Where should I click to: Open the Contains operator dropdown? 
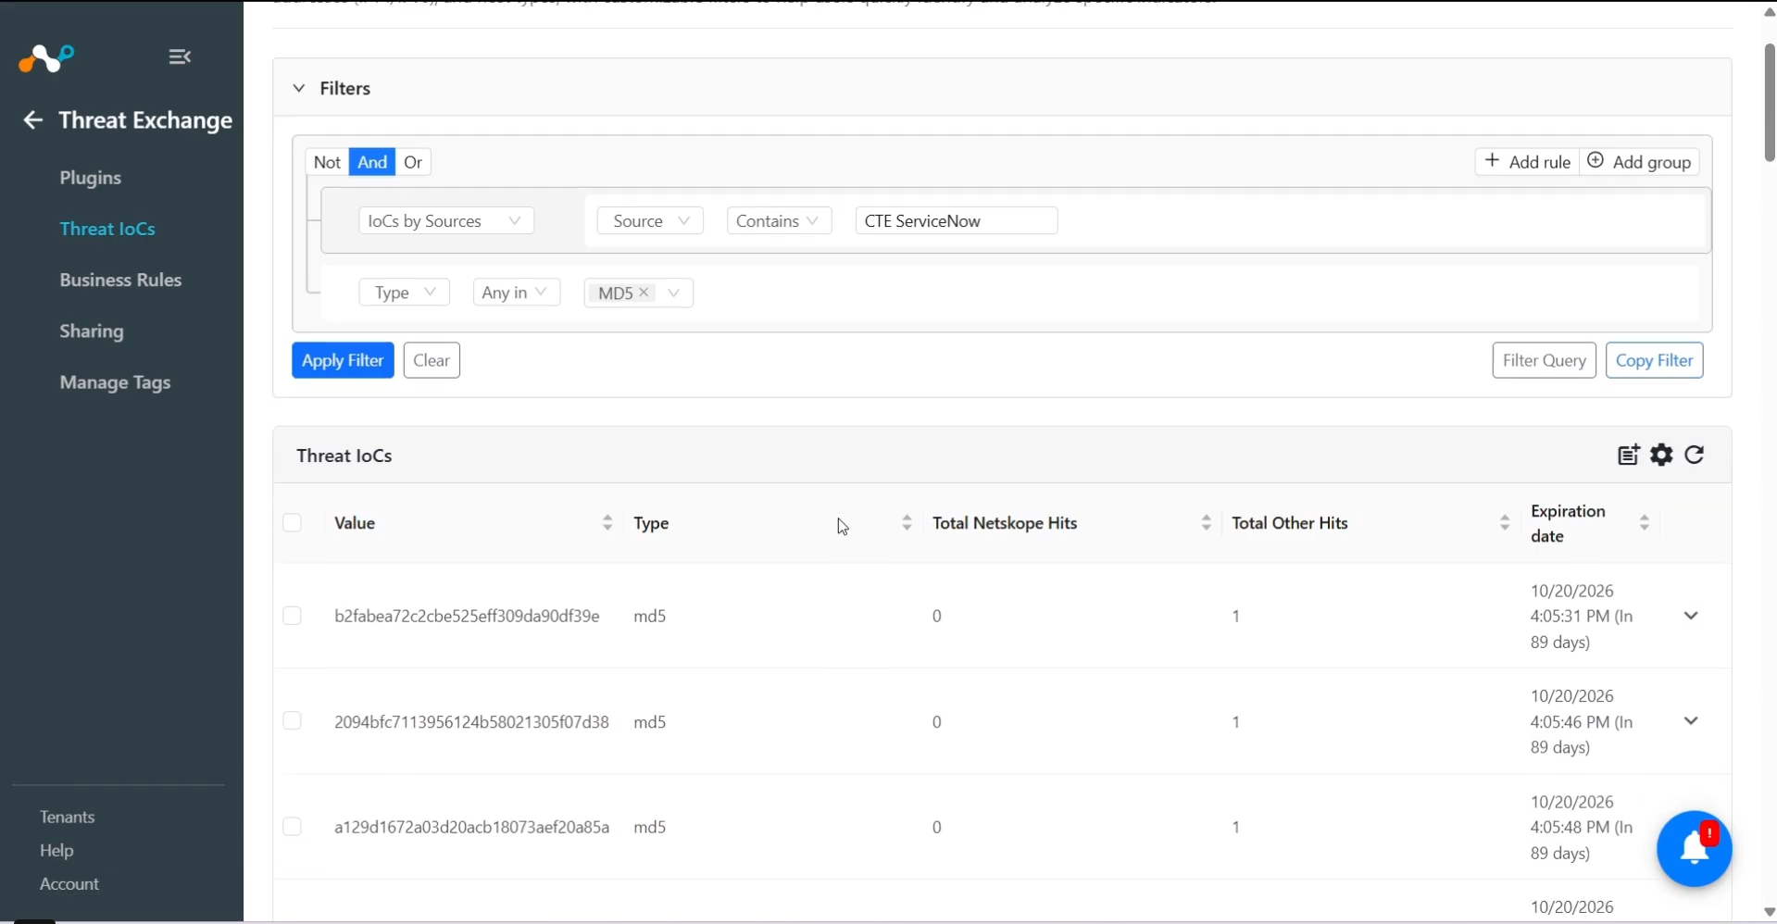[x=779, y=220]
